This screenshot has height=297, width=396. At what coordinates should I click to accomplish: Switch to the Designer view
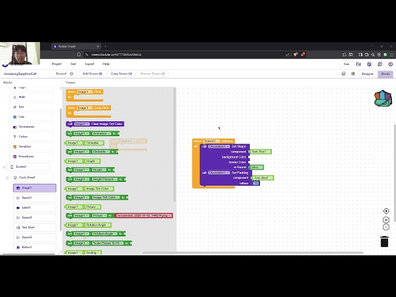pos(368,74)
